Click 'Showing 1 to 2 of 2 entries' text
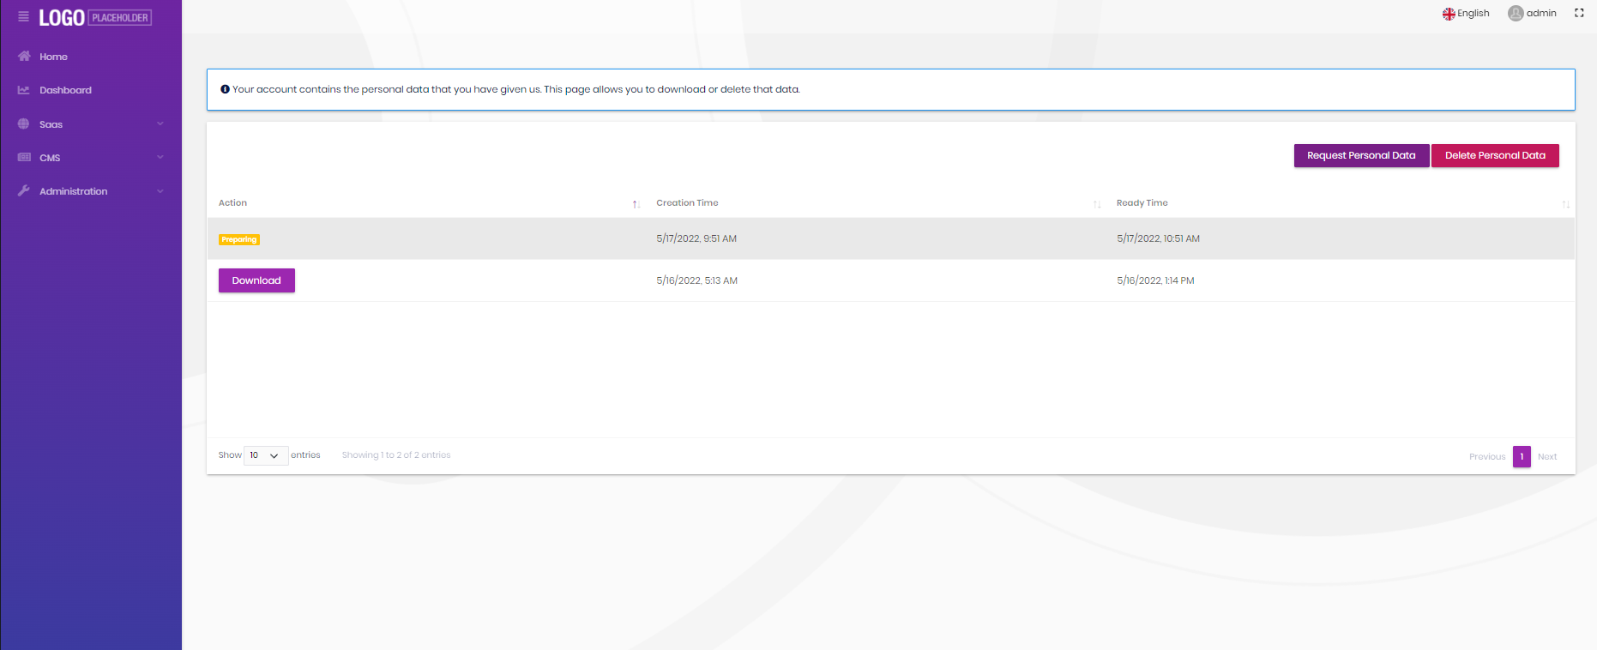This screenshot has height=650, width=1597. [x=396, y=455]
